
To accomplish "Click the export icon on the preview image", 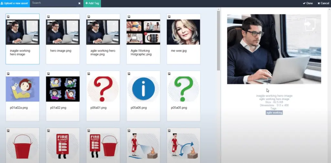I will pyautogui.click(x=310, y=25).
